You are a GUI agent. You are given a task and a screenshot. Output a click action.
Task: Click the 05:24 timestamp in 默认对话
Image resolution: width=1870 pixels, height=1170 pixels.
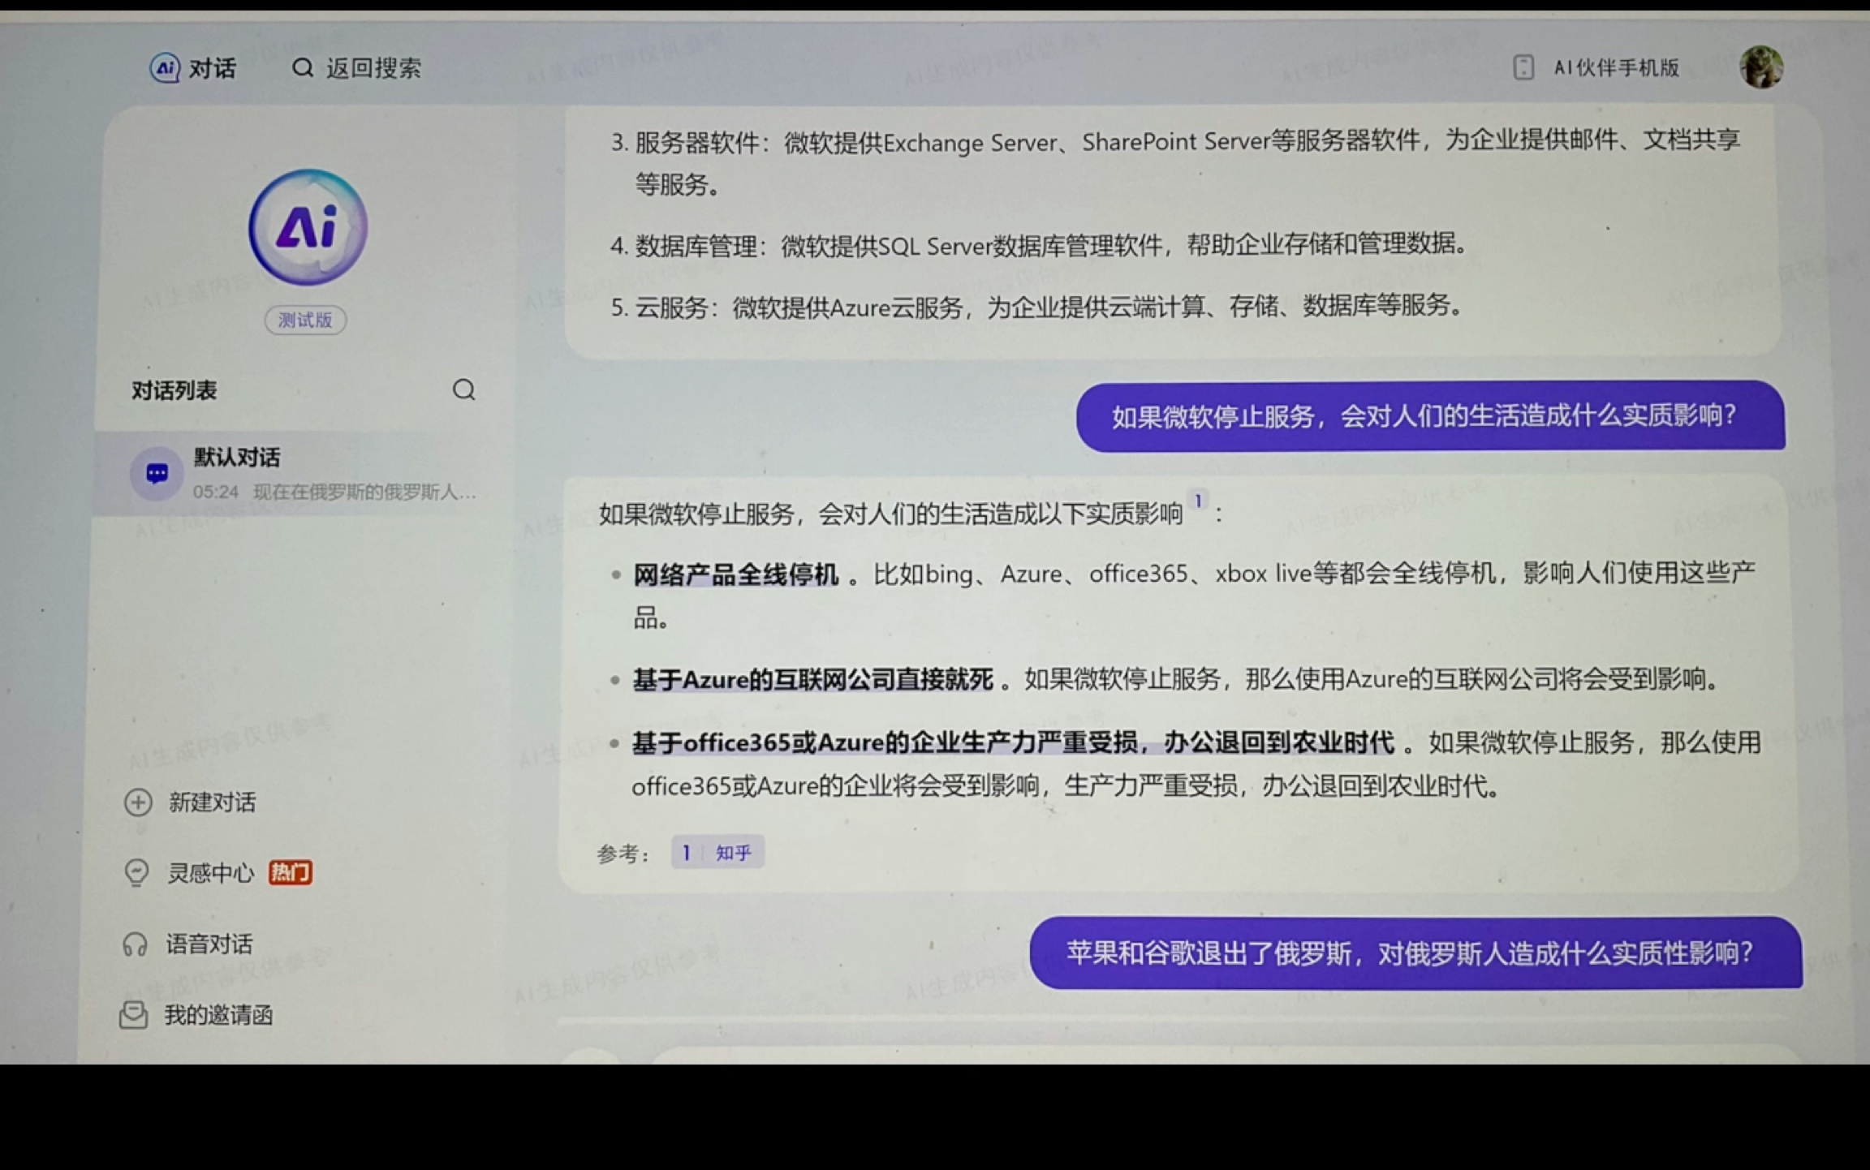[x=216, y=492]
